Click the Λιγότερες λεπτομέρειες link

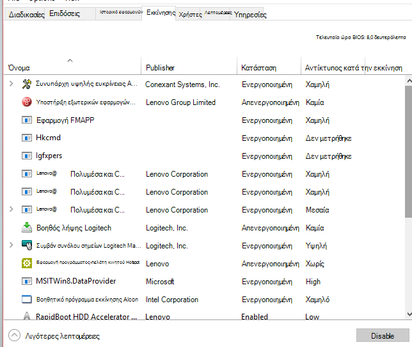pyautogui.click(x=63, y=336)
